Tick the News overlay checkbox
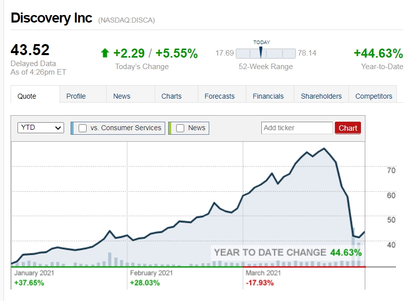The width and height of the screenshot is (407, 301). coord(180,128)
